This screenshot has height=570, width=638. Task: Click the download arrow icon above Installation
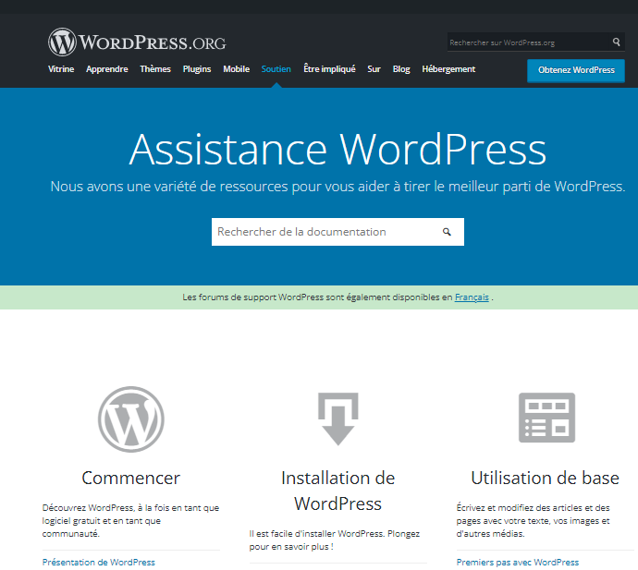pos(338,419)
